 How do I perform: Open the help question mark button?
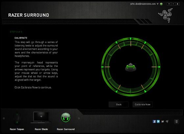pos(169,4)
